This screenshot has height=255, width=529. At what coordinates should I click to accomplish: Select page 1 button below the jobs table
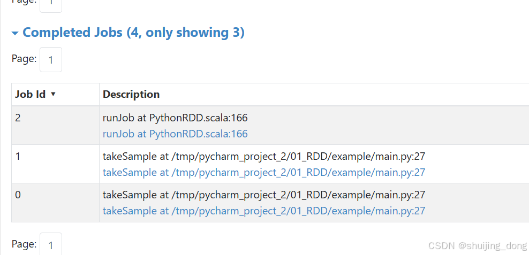coord(51,245)
